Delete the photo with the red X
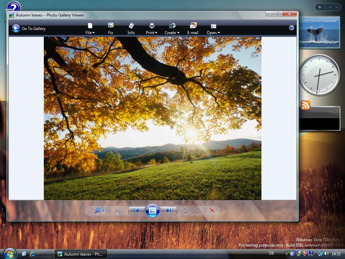The width and height of the screenshot is (345, 259). [212, 210]
